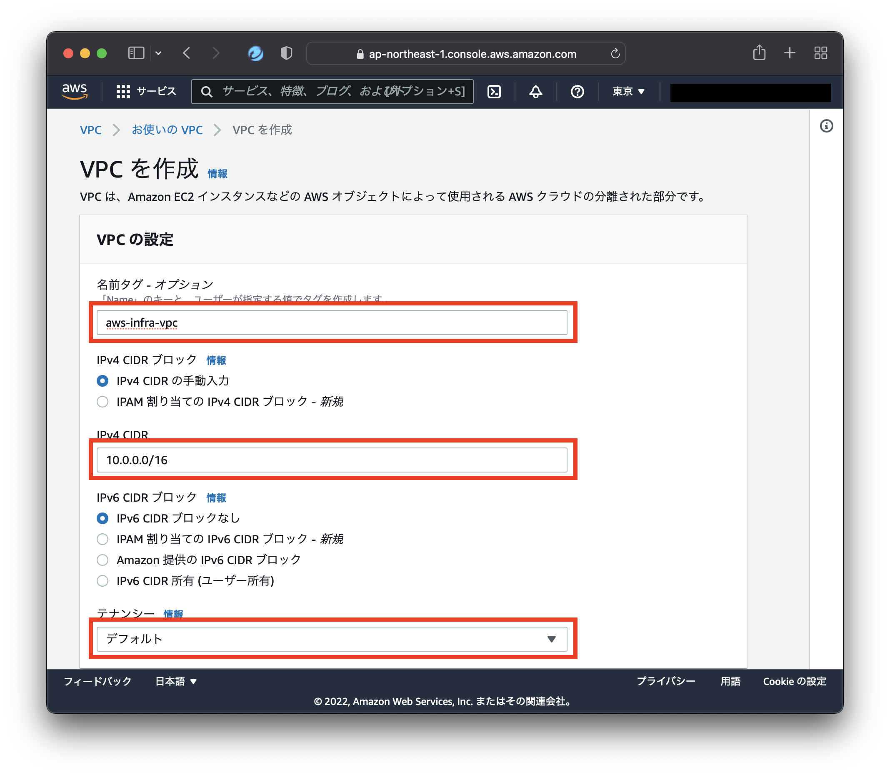
Task: Click the IPv4 CIDR 10.0.0.0/16 field
Action: (x=332, y=460)
